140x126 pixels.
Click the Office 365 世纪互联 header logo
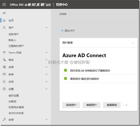point(30,5)
